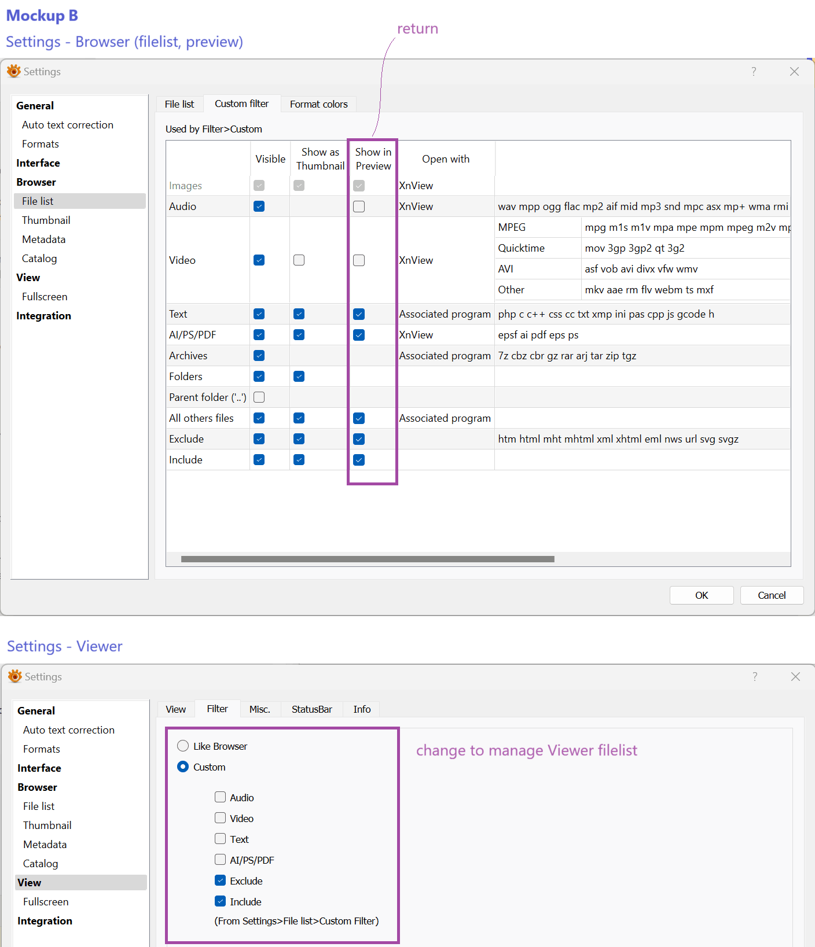Open the StatusBar tab
Viewport: 815px width, 947px height.
[x=311, y=709]
